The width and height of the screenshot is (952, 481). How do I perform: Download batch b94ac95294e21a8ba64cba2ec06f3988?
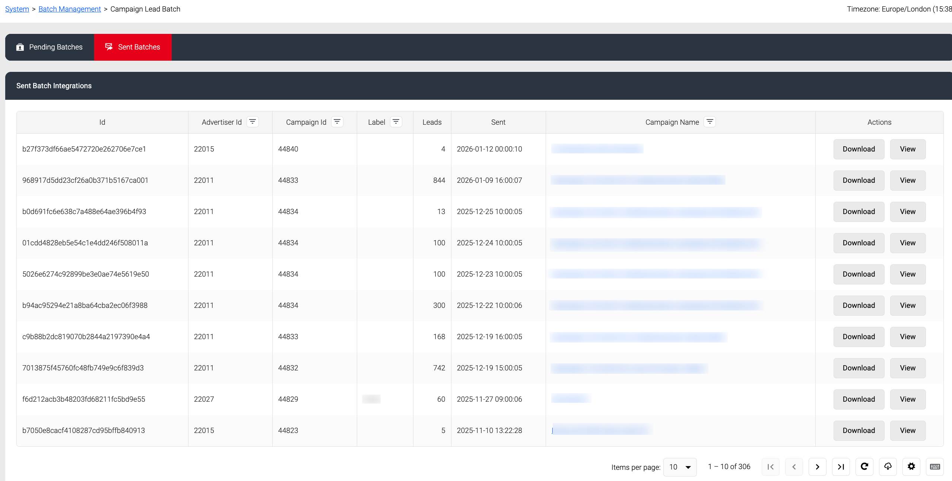tap(859, 306)
